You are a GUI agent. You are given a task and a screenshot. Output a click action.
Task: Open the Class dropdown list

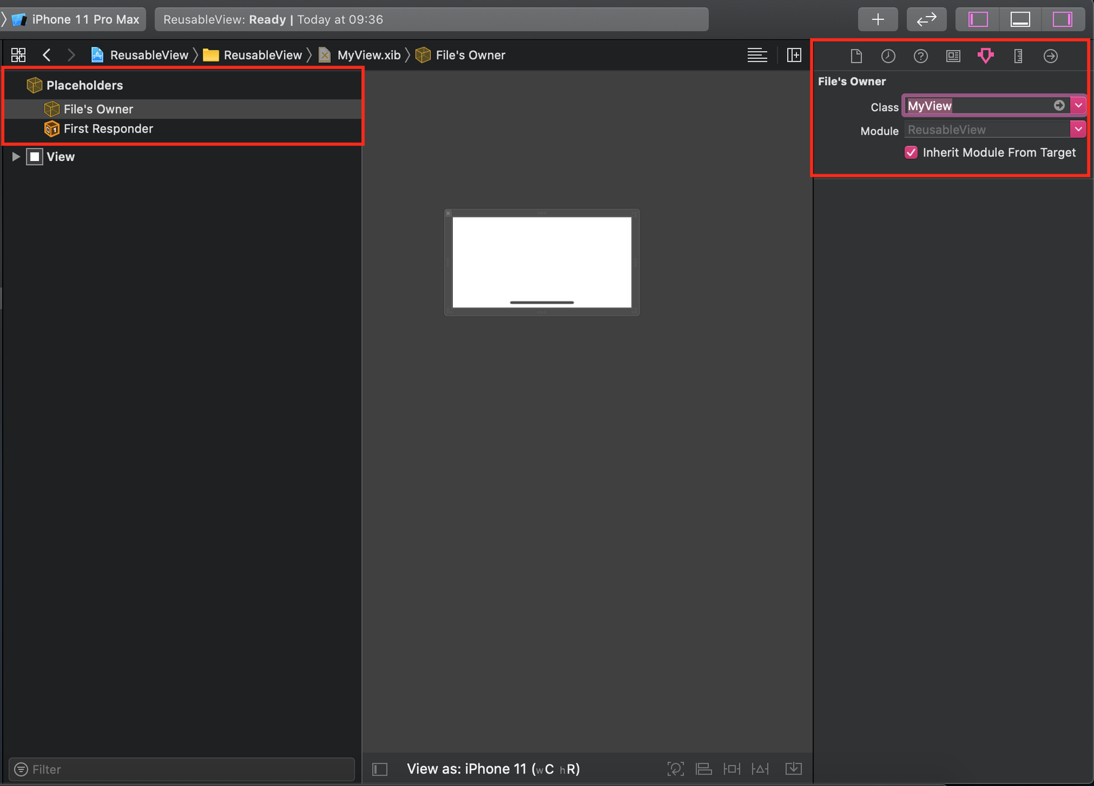1079,105
